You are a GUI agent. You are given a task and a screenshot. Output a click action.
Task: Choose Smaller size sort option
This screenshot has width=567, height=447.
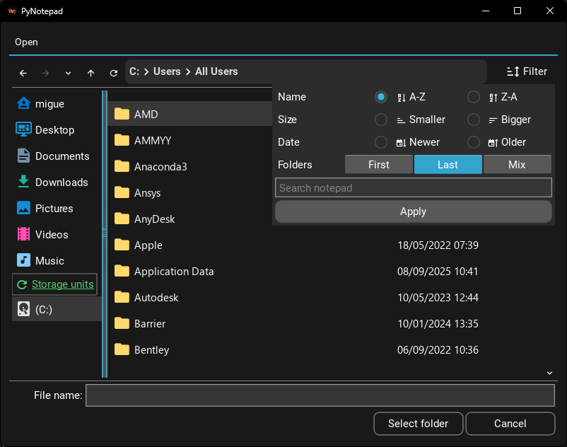tap(381, 120)
